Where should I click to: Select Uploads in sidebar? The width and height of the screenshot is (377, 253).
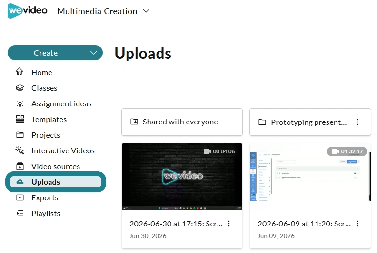(x=56, y=182)
